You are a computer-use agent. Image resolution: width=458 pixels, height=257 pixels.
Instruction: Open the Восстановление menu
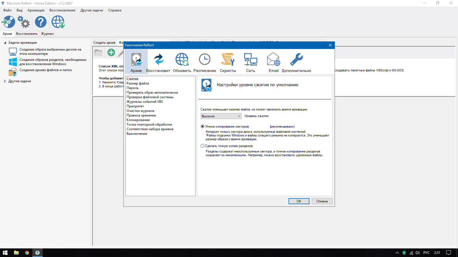click(62, 10)
